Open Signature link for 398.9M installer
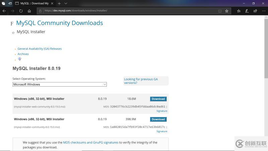This screenshot has width=268, height=151. tap(162, 131)
